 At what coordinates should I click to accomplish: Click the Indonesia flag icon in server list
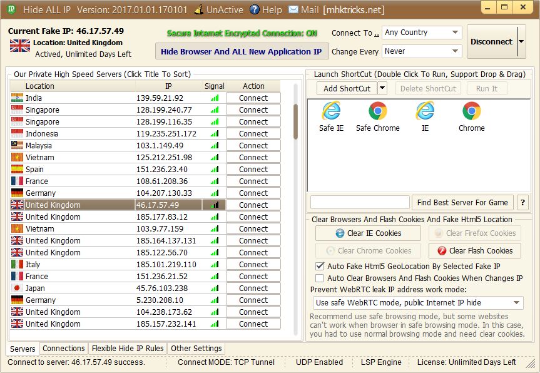point(17,134)
